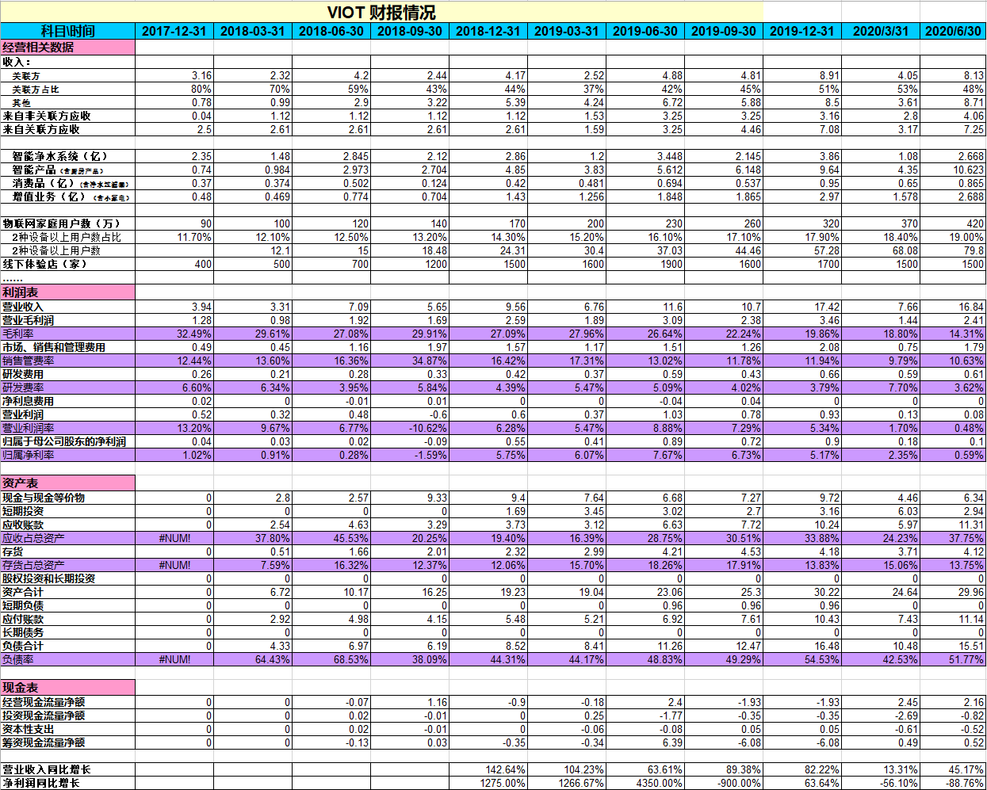Click the 2020/3/31 column header
Image resolution: width=987 pixels, height=790 pixels.
[881, 31]
